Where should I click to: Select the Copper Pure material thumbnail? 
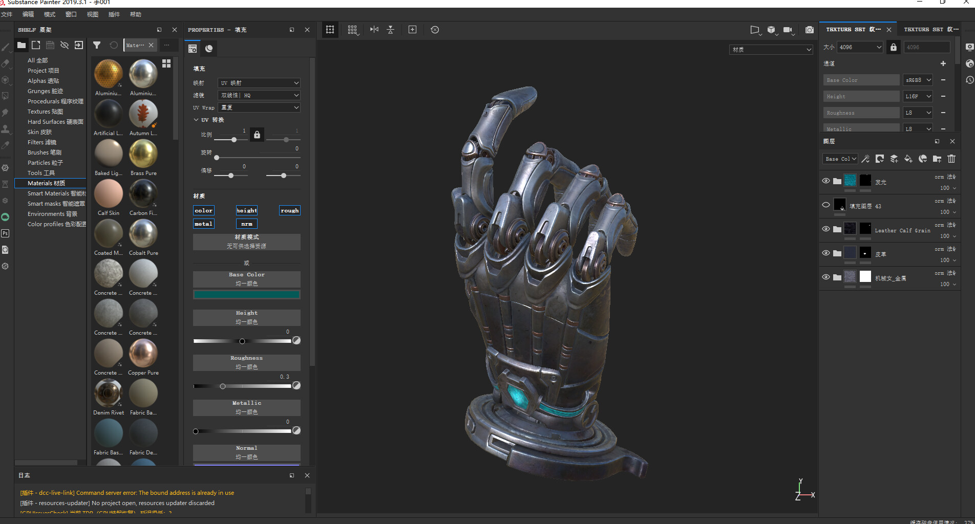(143, 353)
